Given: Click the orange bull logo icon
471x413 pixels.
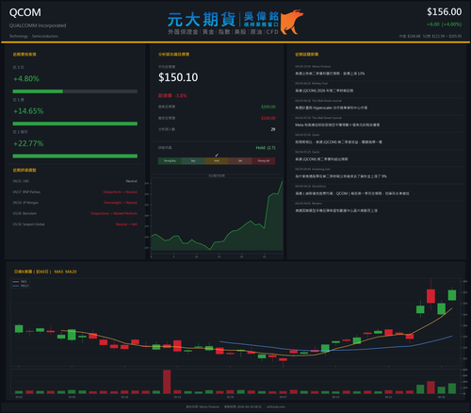Looking at the screenshot, I should pyautogui.click(x=292, y=22).
